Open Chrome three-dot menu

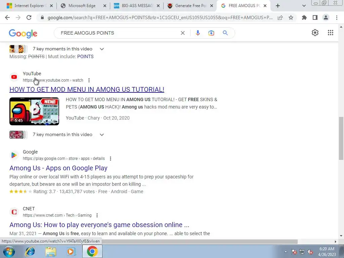(x=337, y=17)
